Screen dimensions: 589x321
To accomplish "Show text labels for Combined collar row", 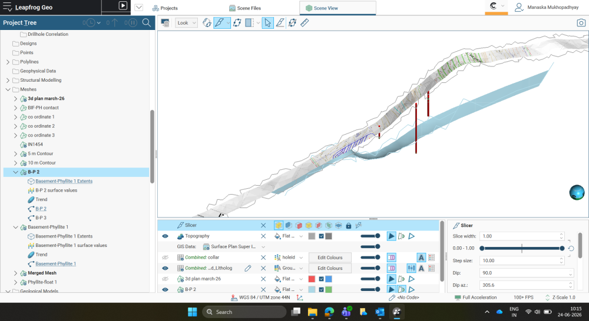I will 421,258.
